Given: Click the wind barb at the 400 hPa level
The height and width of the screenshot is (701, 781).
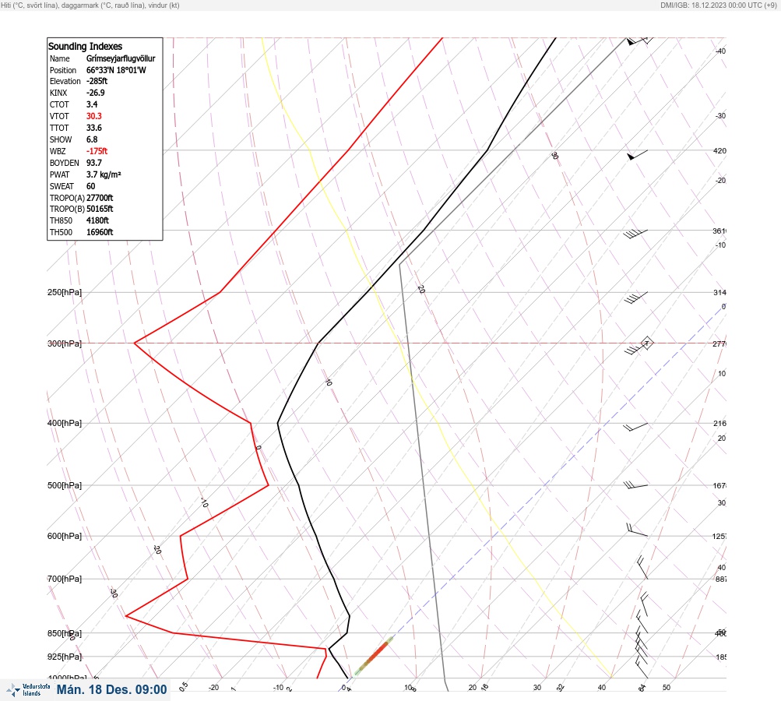Looking at the screenshot, I should click(635, 427).
